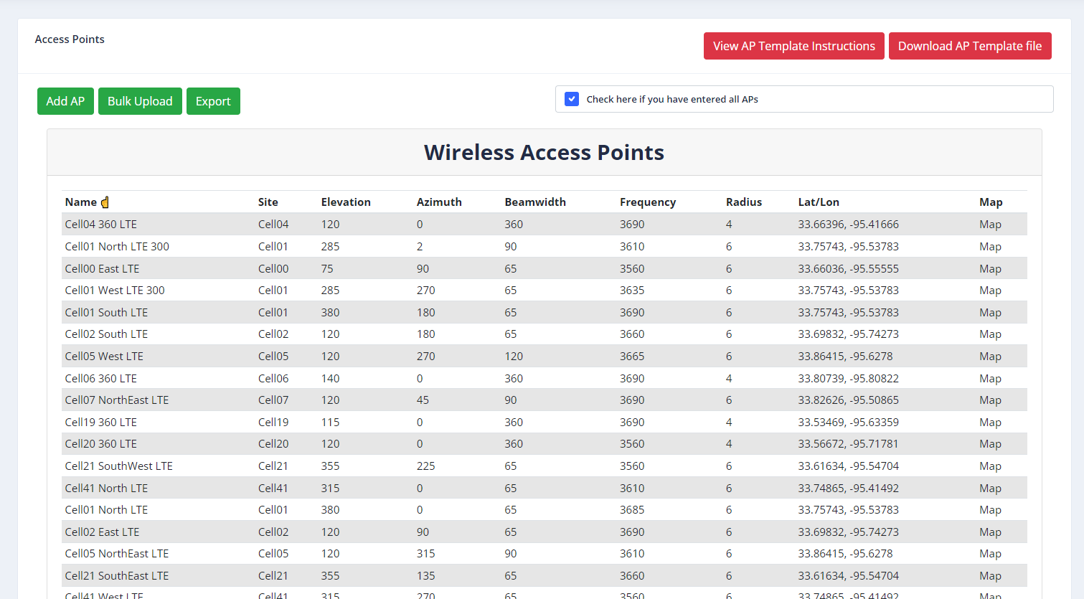Toggle the all APs entered checkbox

(x=572, y=99)
